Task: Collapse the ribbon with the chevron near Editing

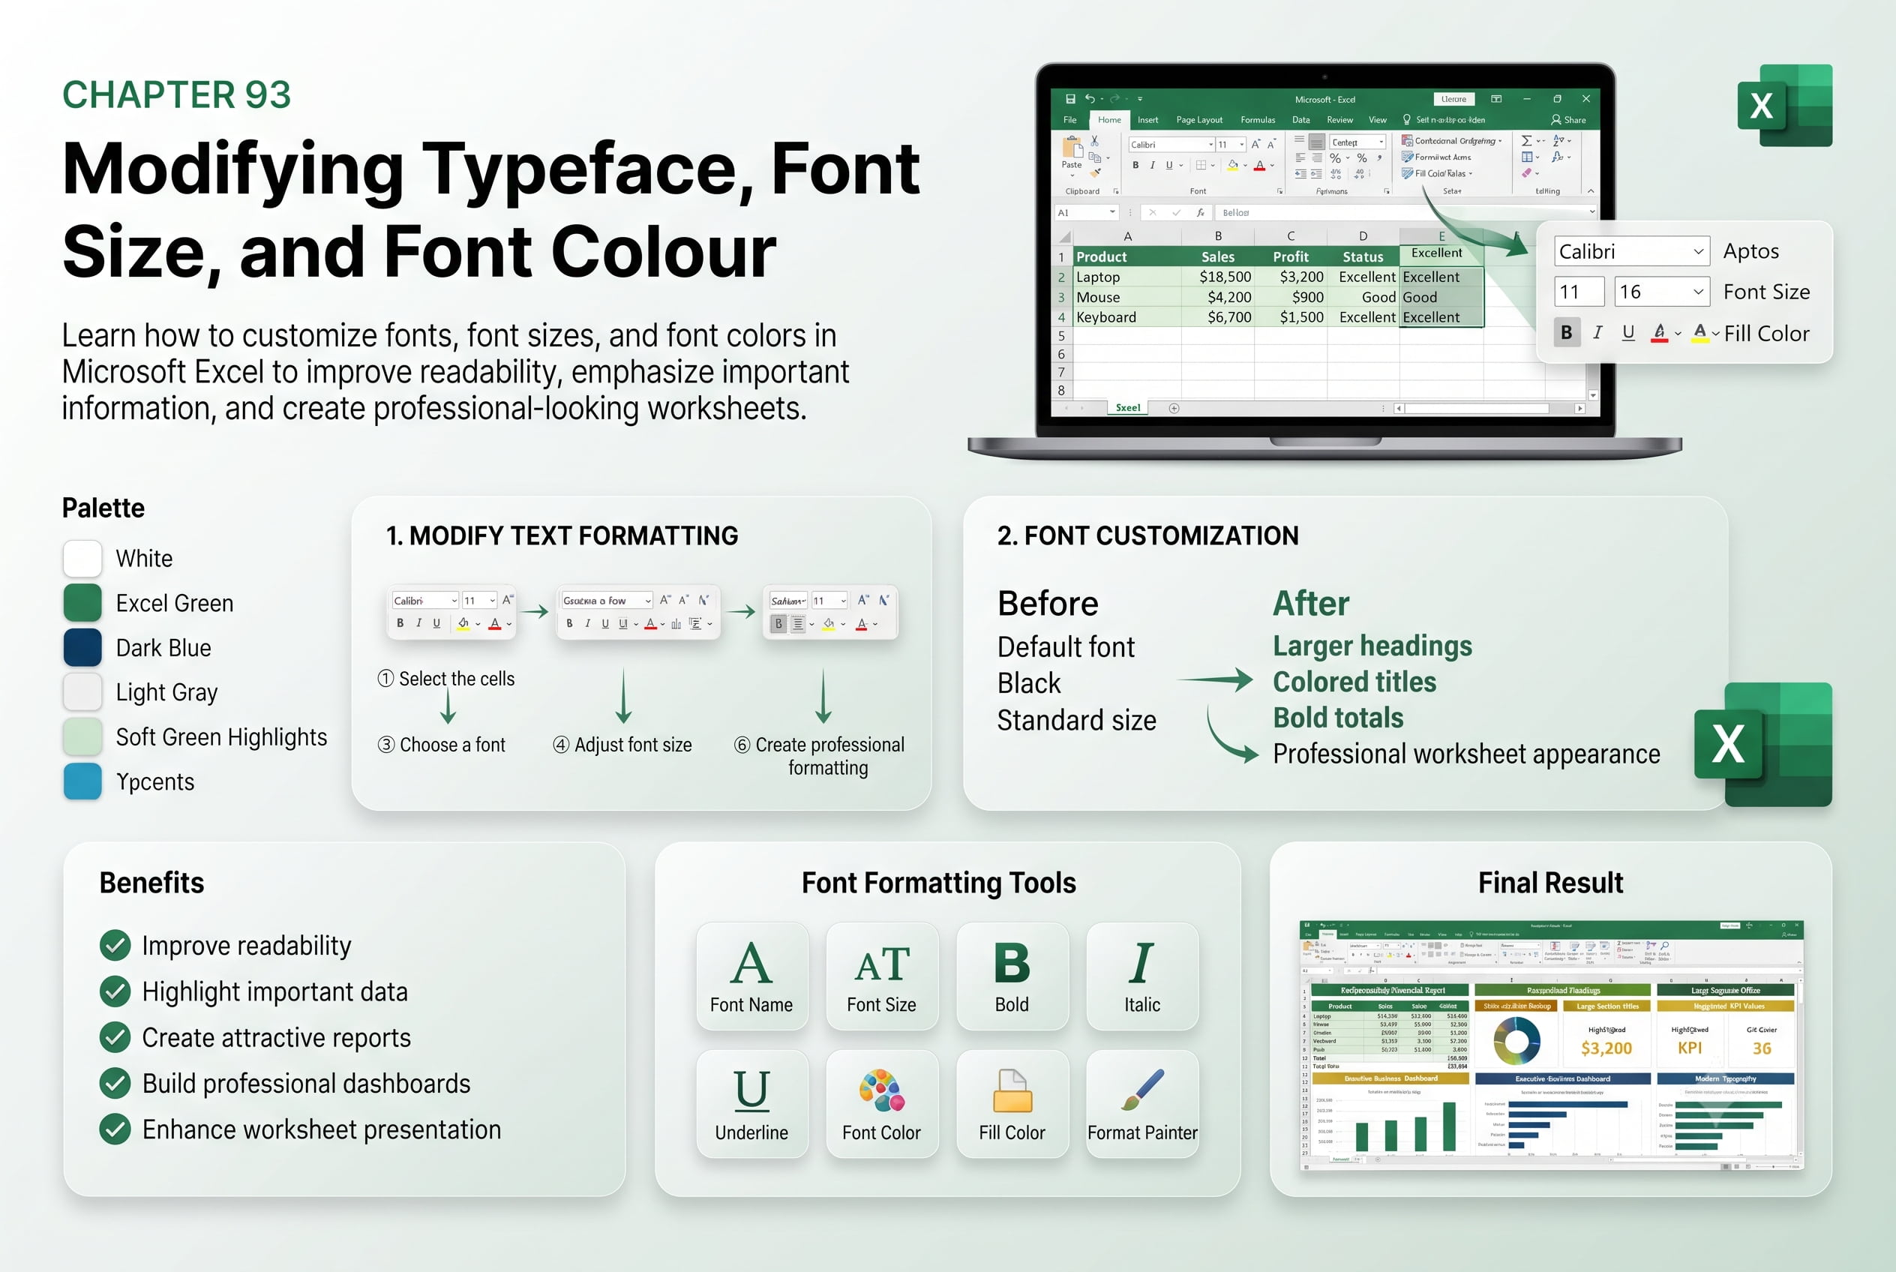Action: click(1590, 191)
